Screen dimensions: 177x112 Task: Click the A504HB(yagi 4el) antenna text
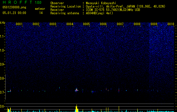[99, 13]
